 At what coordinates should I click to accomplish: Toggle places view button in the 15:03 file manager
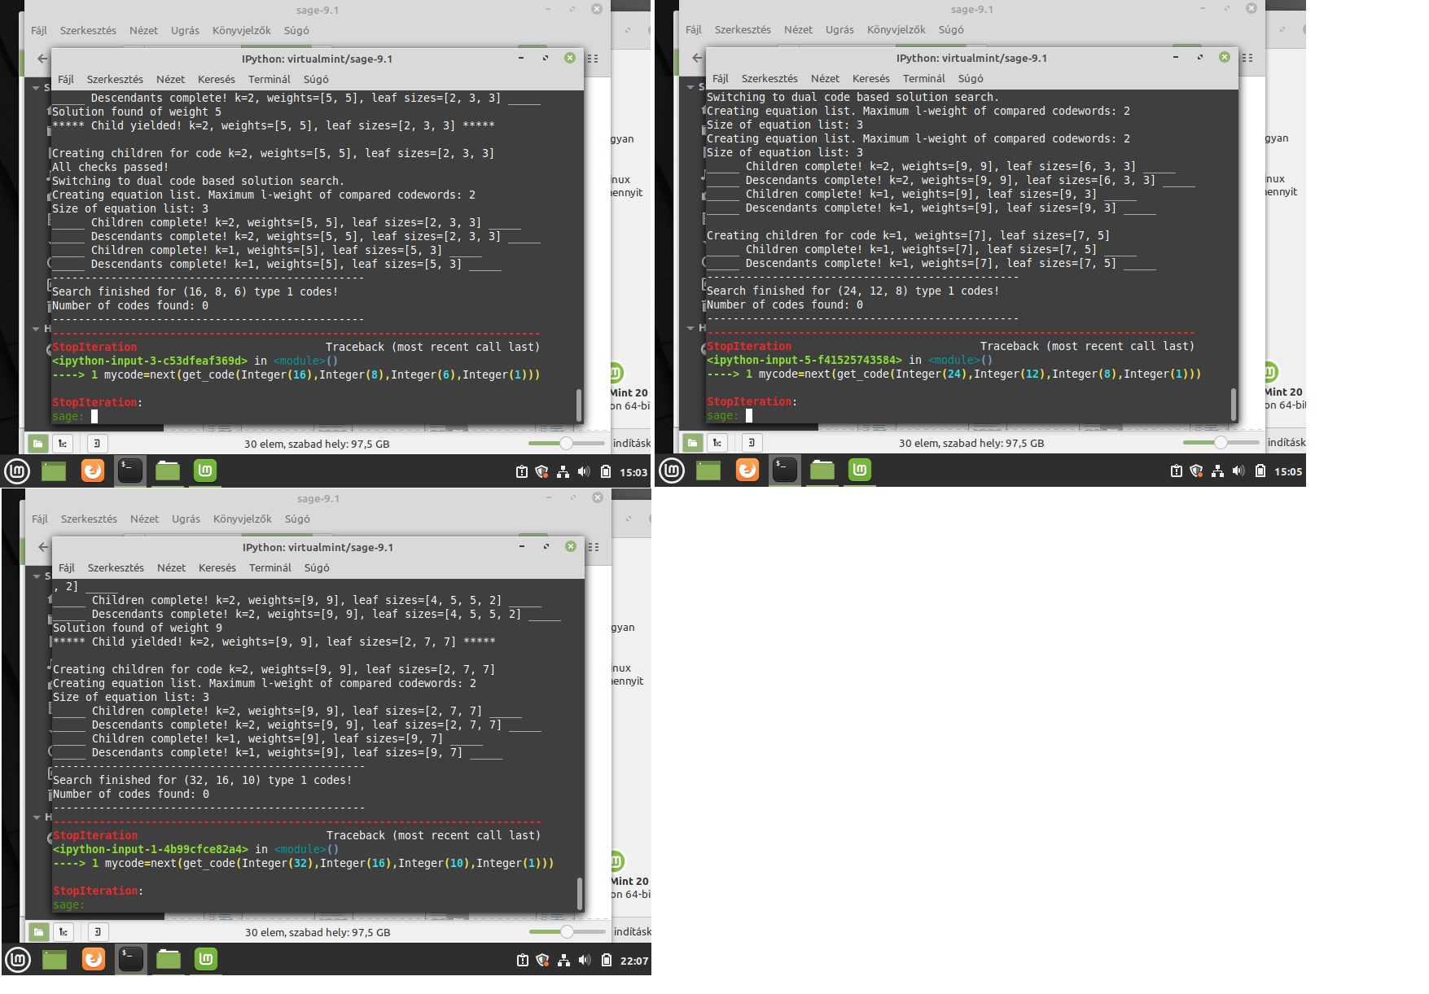37,444
